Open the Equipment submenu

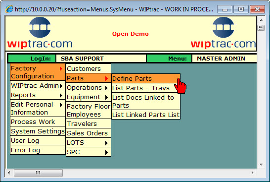click(x=89, y=97)
